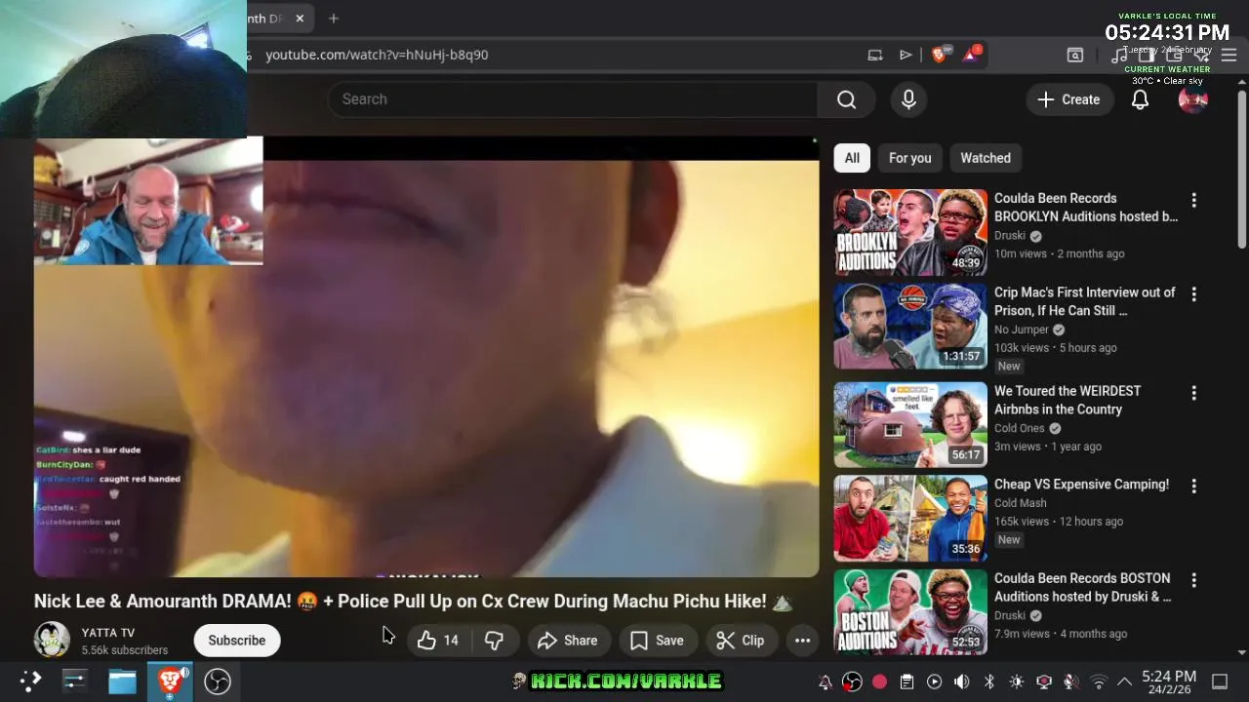Screen dimensions: 1249x702
Task: Switch to Brave browser in the taskbar
Action: 170,681
